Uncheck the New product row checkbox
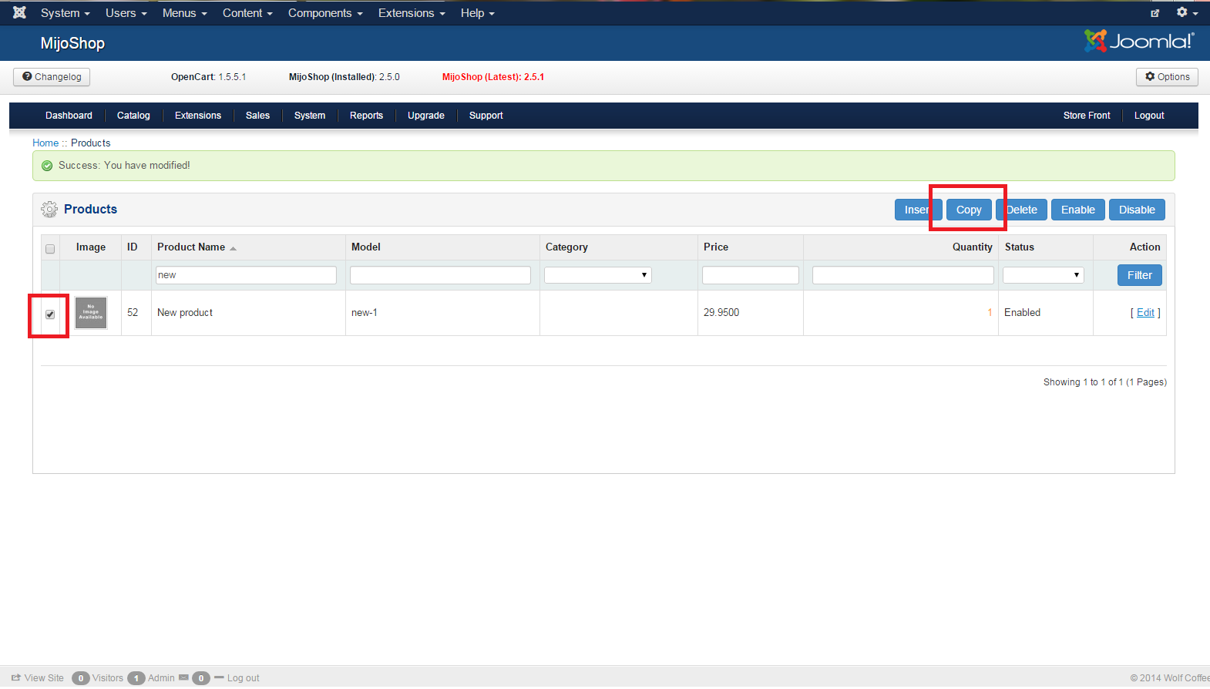Viewport: 1210px width, 689px height. point(50,314)
